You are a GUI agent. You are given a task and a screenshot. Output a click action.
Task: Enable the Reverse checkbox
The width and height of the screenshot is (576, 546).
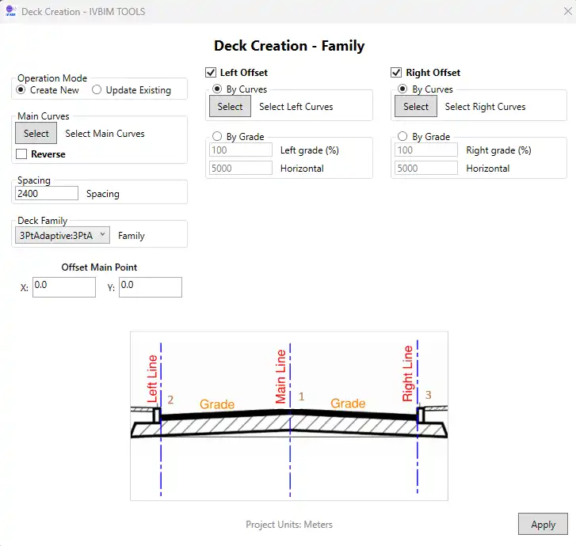click(22, 154)
